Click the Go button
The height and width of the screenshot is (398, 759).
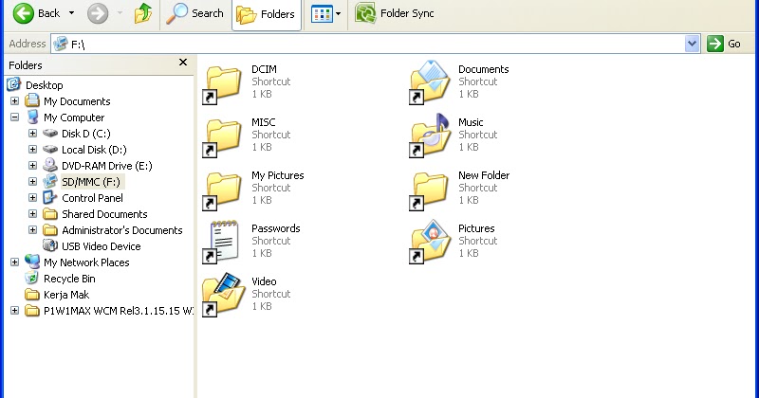coord(724,44)
